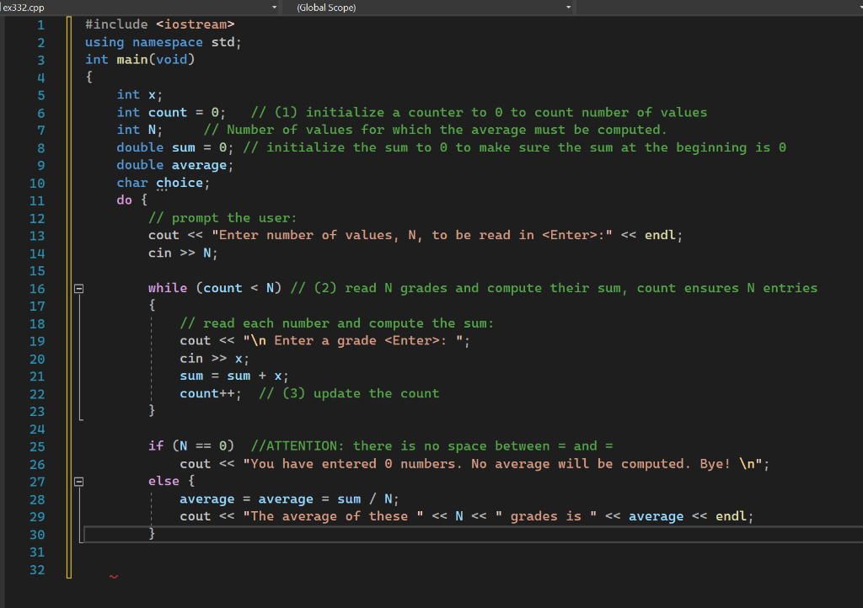The height and width of the screenshot is (608, 863).
Task: Click string 'Enter number of values, N'
Action: pos(318,235)
